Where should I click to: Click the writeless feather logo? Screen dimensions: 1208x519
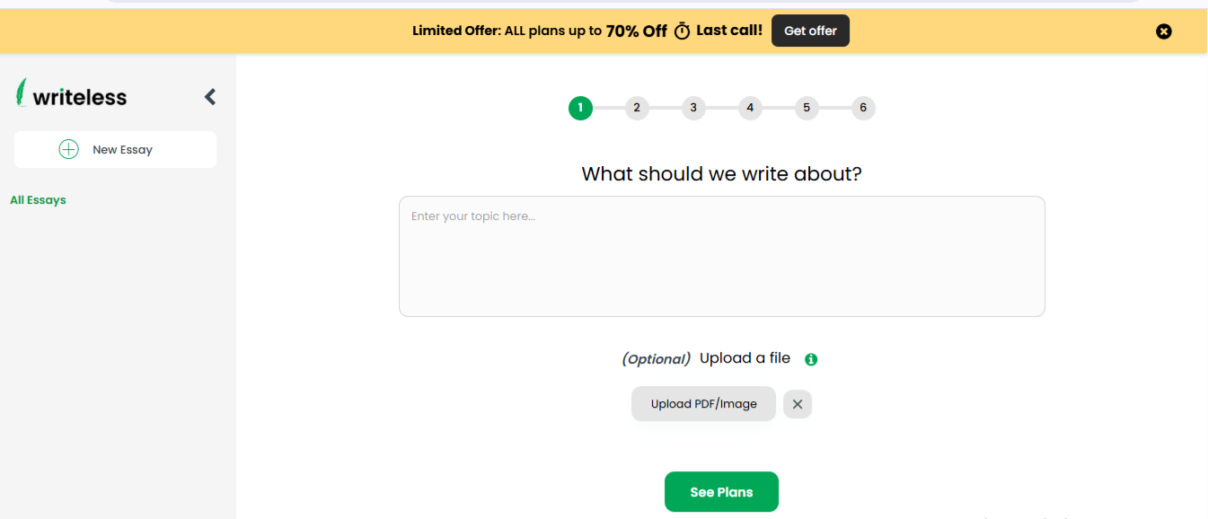point(22,92)
